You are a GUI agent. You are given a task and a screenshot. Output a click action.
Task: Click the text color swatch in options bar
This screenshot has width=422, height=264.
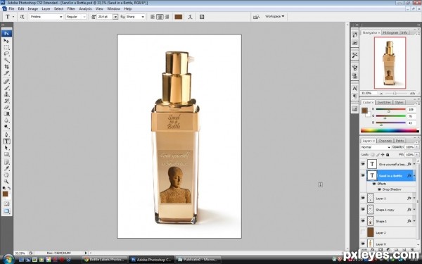click(x=179, y=17)
